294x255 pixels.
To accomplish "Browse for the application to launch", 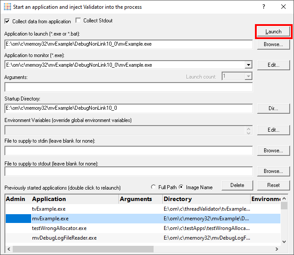I will [x=273, y=44].
